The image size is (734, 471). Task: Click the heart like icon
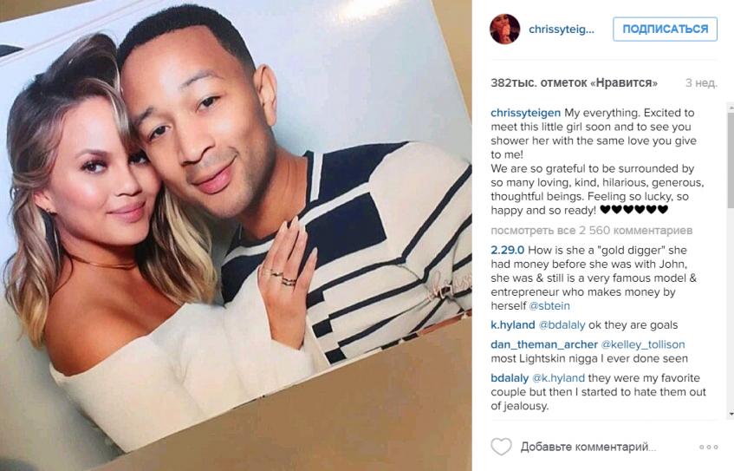[x=501, y=447]
